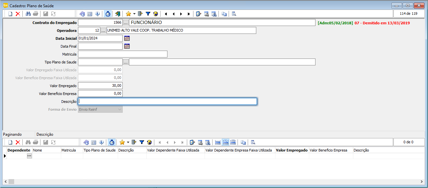
Task: Click the help icon in the top toolbar
Action: (82, 14)
